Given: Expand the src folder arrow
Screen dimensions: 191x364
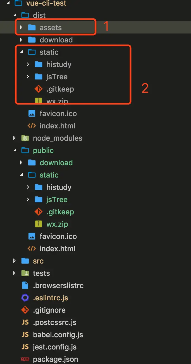Looking at the screenshot, I should (14, 261).
